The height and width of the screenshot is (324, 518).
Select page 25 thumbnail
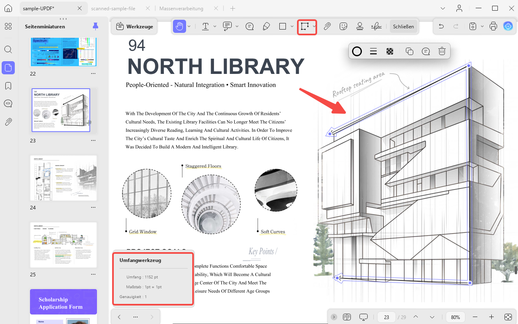64,245
